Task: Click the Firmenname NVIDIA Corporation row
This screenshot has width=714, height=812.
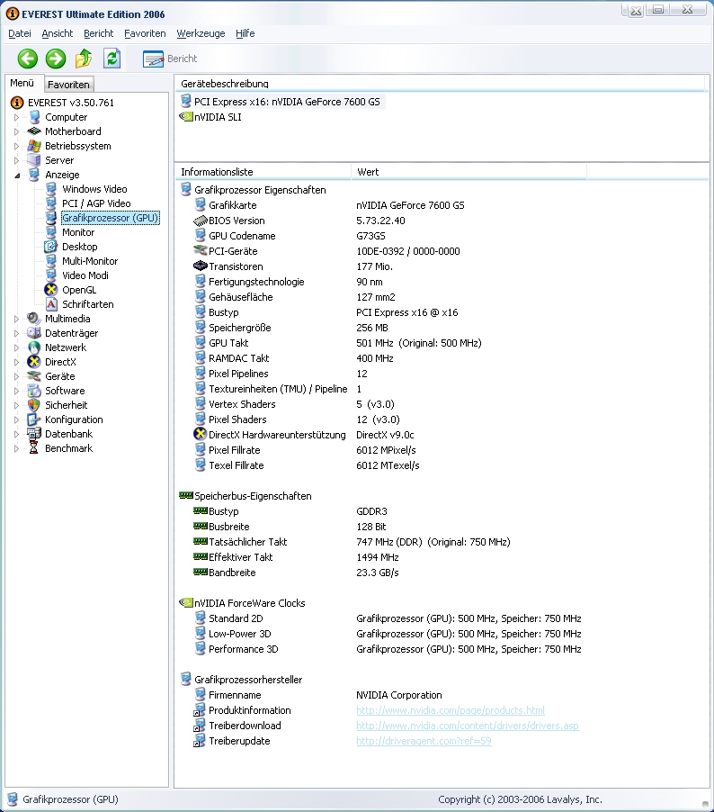Action: click(442, 695)
